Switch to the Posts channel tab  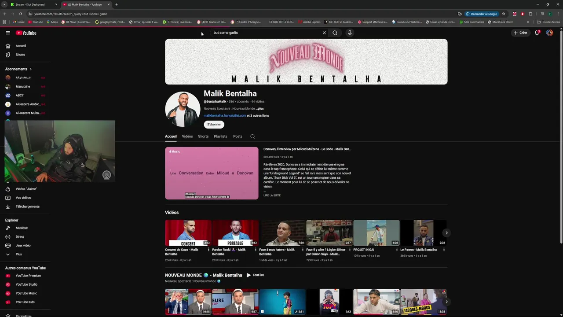(x=238, y=136)
